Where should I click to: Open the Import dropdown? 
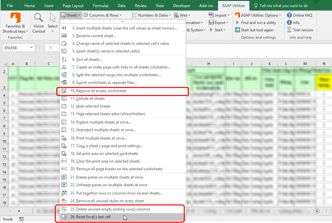click(x=219, y=15)
